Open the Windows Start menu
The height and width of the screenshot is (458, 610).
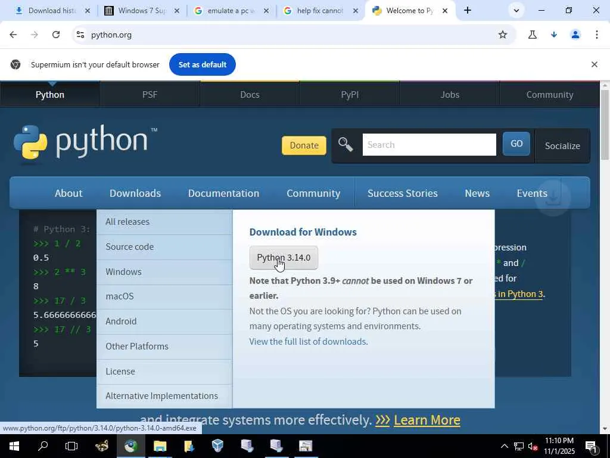click(14, 446)
